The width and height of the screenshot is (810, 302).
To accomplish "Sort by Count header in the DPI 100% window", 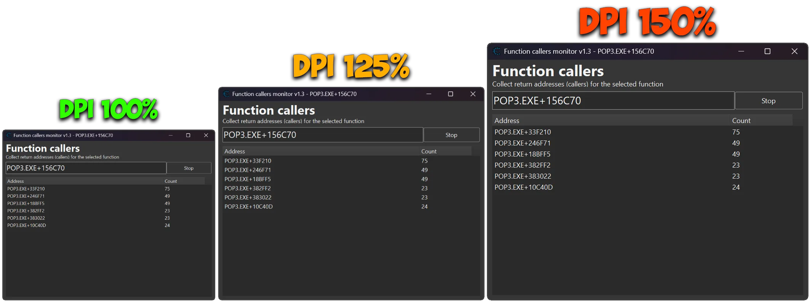I will coord(184,181).
